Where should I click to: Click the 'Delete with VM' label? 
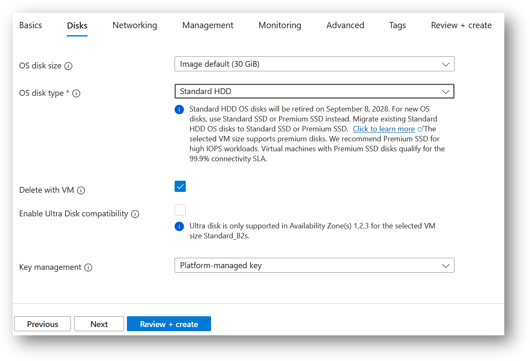click(x=46, y=190)
